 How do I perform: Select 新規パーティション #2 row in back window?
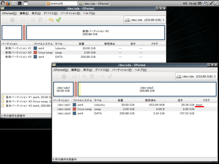click(x=83, y=53)
